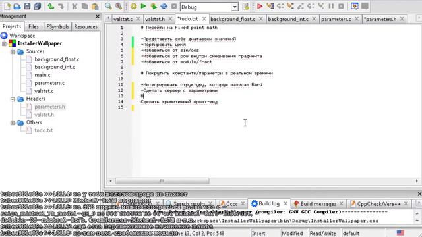Click the Run to cursor debug icon
This screenshot has width=422, height=237.
(x=270, y=6)
